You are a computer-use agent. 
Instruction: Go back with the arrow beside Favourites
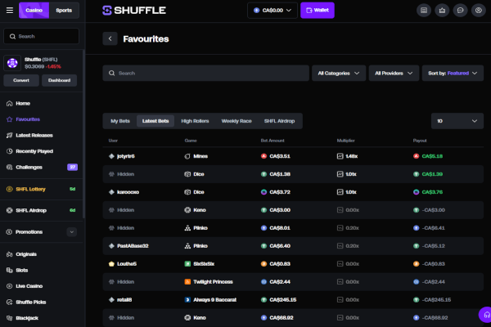pyautogui.click(x=110, y=38)
